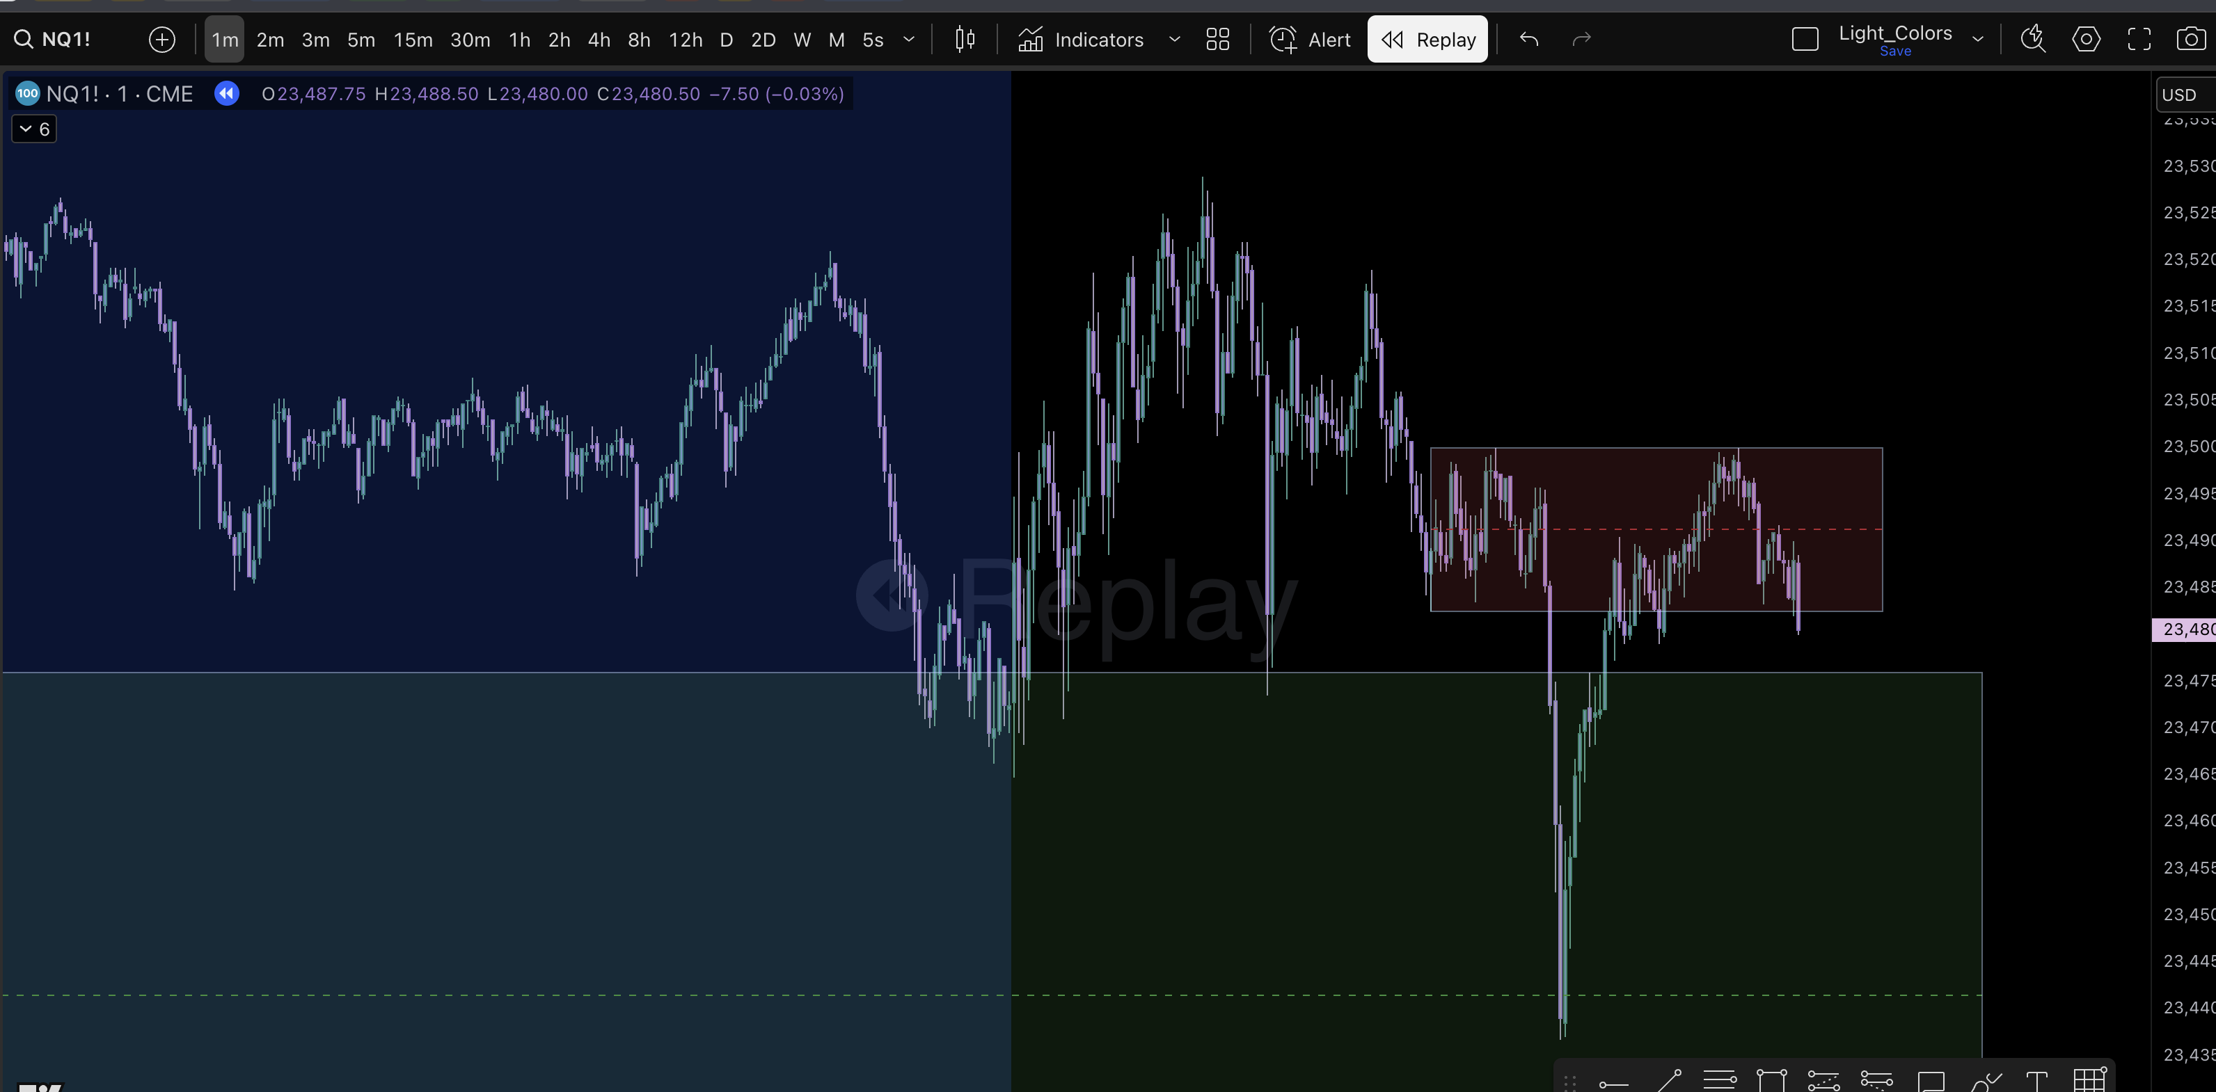This screenshot has height=1092, width=2216.
Task: Select the 5s interval
Action: tap(873, 40)
